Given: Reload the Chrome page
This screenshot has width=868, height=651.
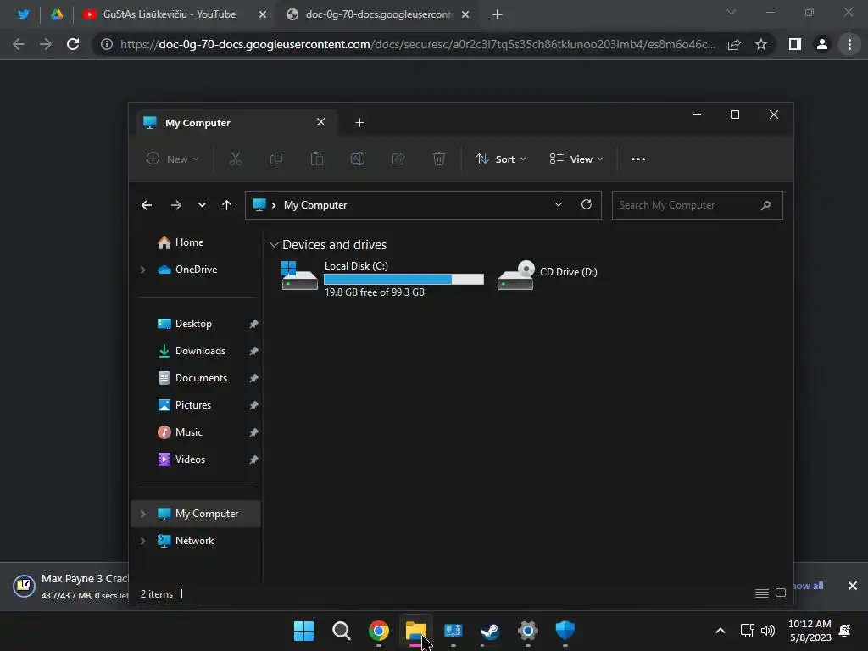Looking at the screenshot, I should point(73,44).
